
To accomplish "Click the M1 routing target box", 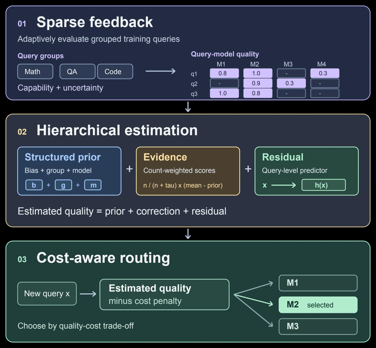I will pos(318,283).
